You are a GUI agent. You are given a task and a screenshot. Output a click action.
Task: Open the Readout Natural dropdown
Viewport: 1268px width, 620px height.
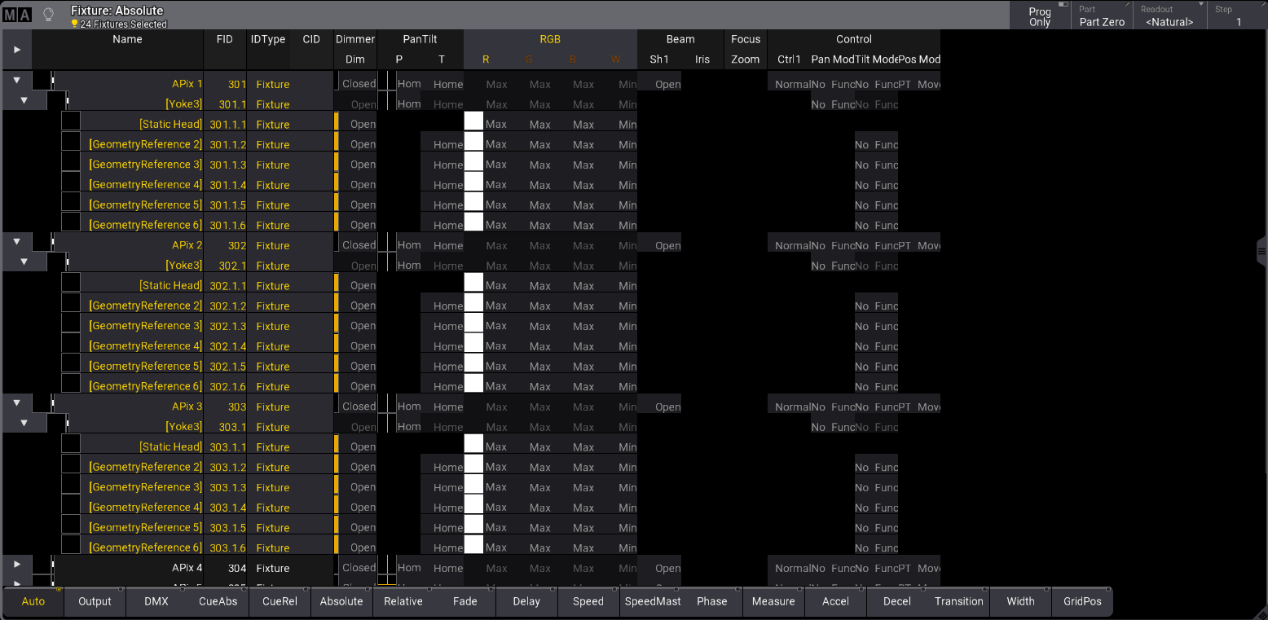(1169, 16)
